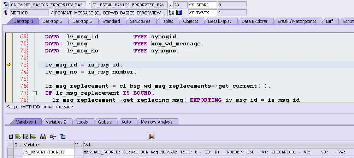Click 'lr_msg_replacement' on line 76
354x158 pixels.
click(77, 86)
